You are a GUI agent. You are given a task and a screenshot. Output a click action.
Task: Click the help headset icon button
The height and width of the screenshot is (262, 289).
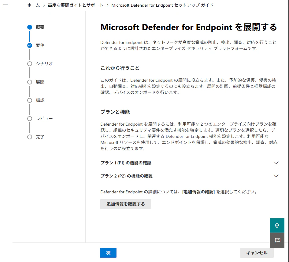pos(277,225)
